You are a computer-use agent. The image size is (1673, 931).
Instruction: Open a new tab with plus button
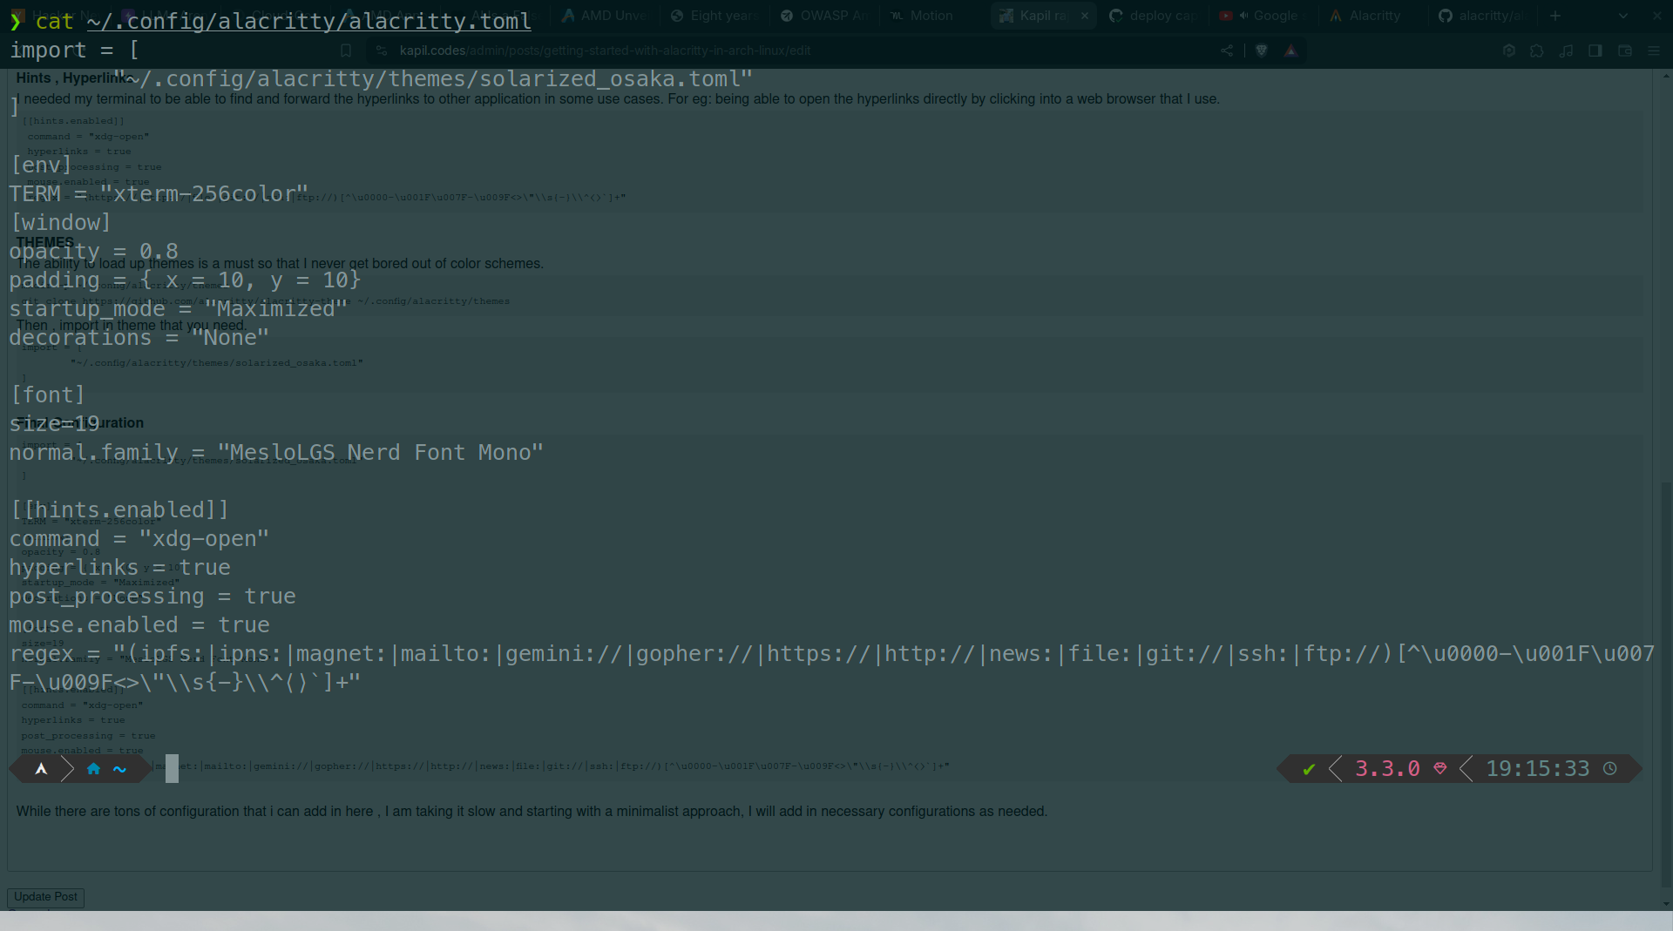[1555, 16]
